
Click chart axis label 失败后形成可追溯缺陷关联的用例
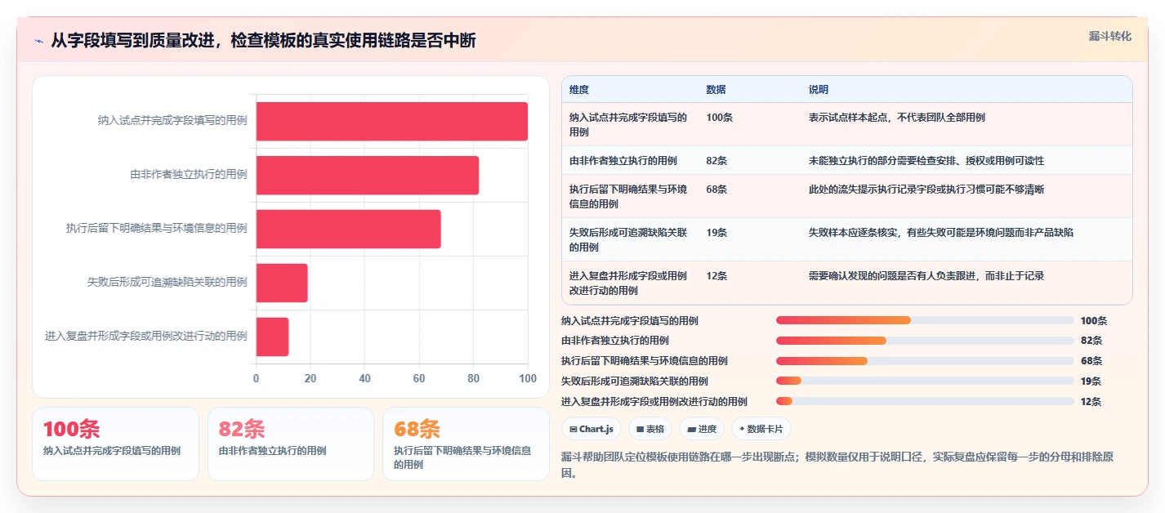pyautogui.click(x=167, y=283)
